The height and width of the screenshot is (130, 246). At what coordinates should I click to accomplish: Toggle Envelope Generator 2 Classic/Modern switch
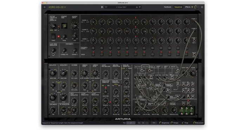tap(127, 68)
